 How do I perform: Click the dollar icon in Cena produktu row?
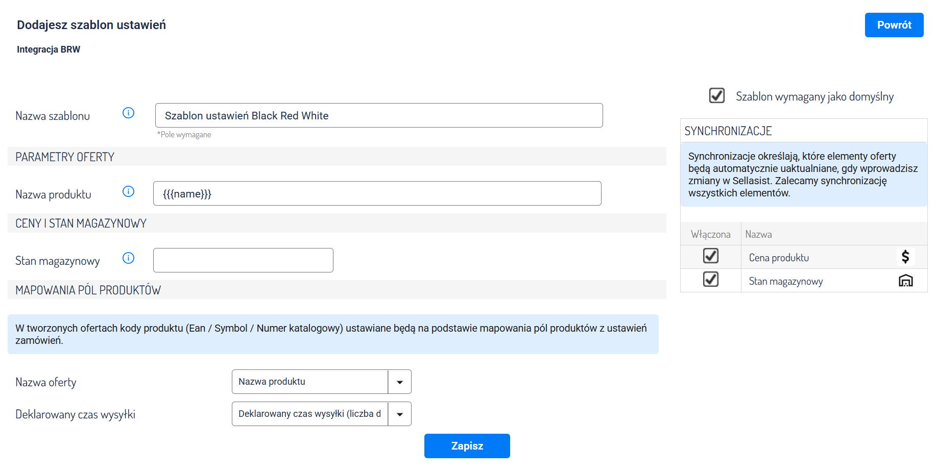905,257
